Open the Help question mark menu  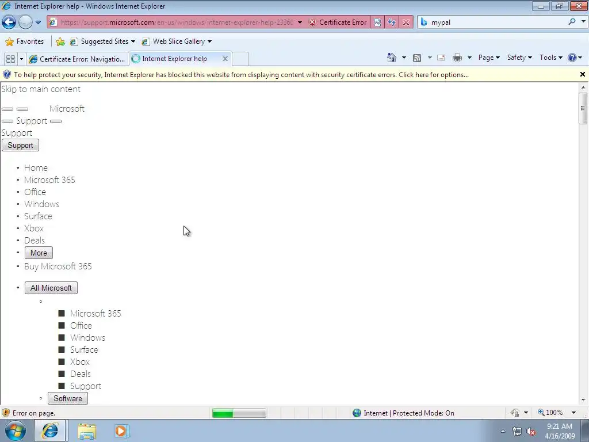(575, 58)
